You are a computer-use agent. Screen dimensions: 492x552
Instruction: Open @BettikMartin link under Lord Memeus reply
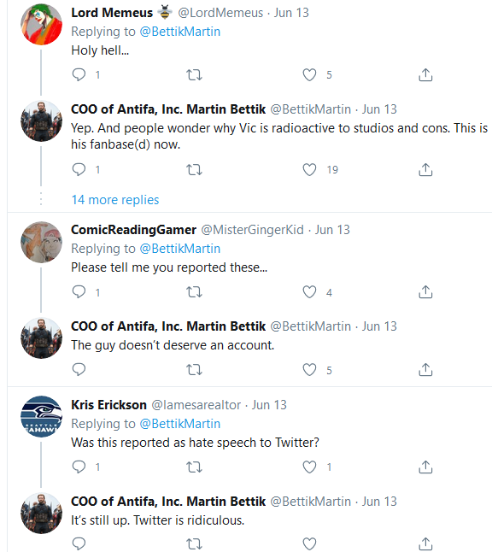coord(180,32)
